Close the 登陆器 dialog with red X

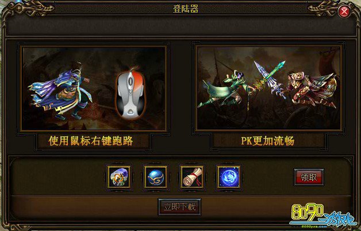tap(344, 11)
